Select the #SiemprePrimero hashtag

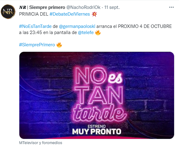click(x=37, y=45)
